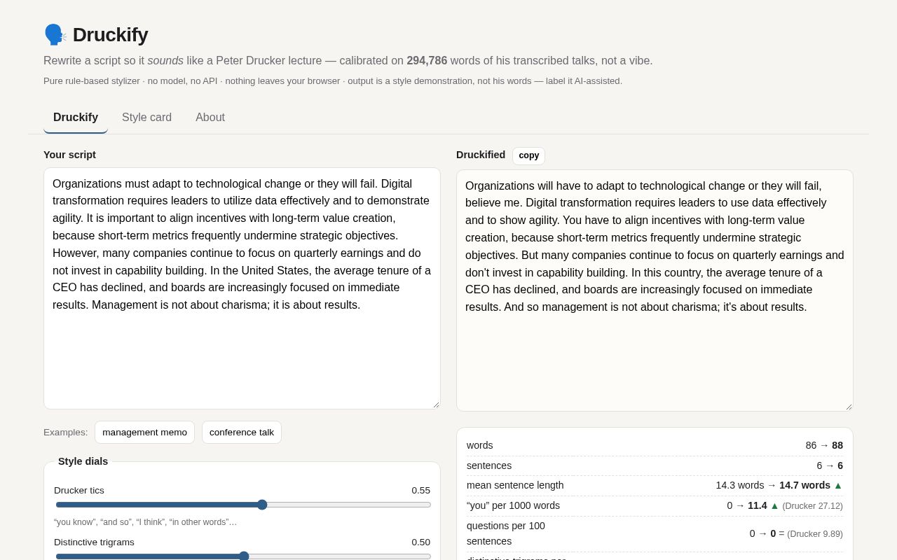Switch to the Style card tab

[146, 118]
